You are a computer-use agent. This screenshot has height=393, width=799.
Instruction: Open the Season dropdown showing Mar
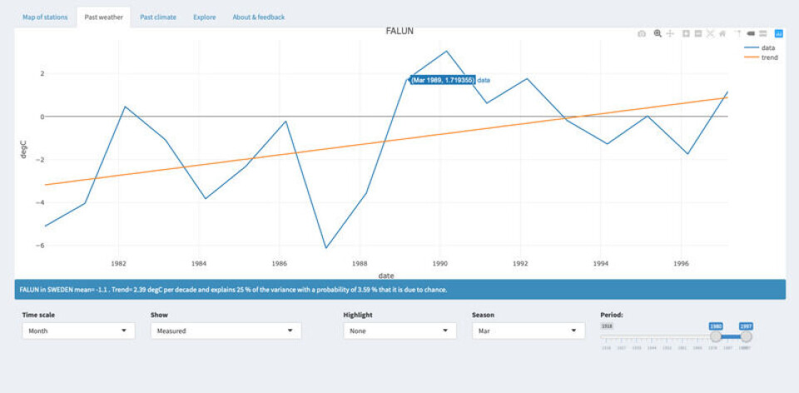click(528, 331)
